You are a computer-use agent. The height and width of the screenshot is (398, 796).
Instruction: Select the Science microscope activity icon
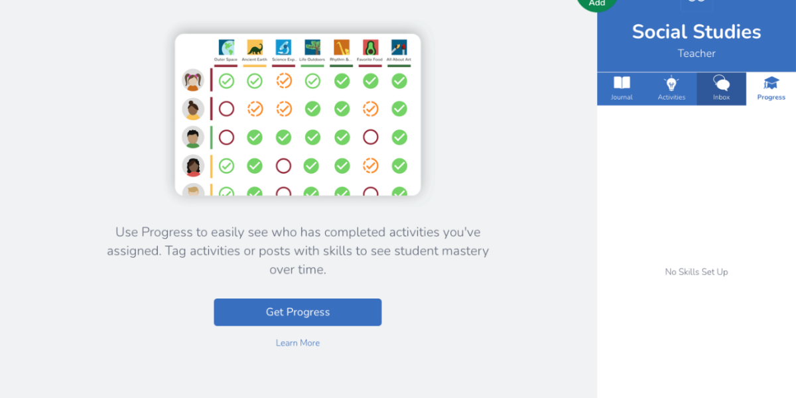[x=283, y=48]
